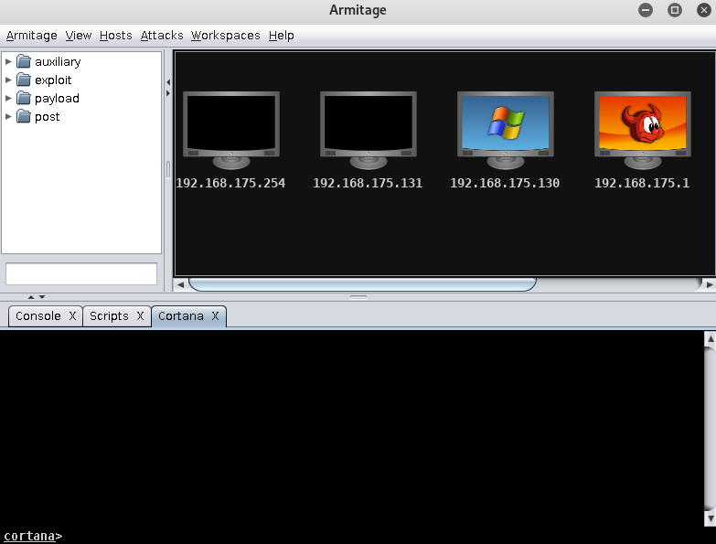Close the Console tab
The image size is (716, 544).
tap(72, 315)
